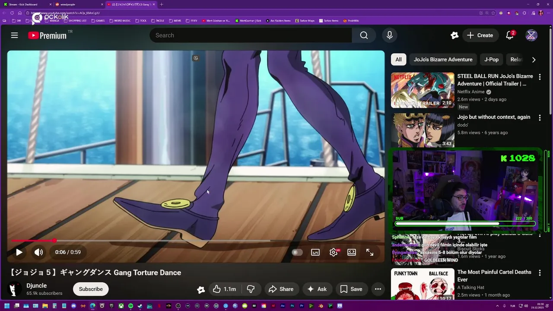Open the Tarkov Maps bookmark
Image resolution: width=553 pixels, height=311 pixels.
(x=305, y=20)
